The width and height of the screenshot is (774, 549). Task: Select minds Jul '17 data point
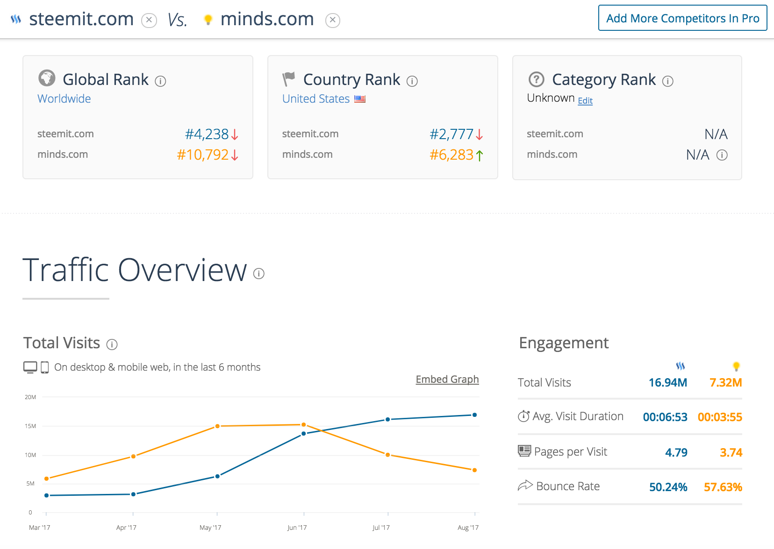[387, 454]
